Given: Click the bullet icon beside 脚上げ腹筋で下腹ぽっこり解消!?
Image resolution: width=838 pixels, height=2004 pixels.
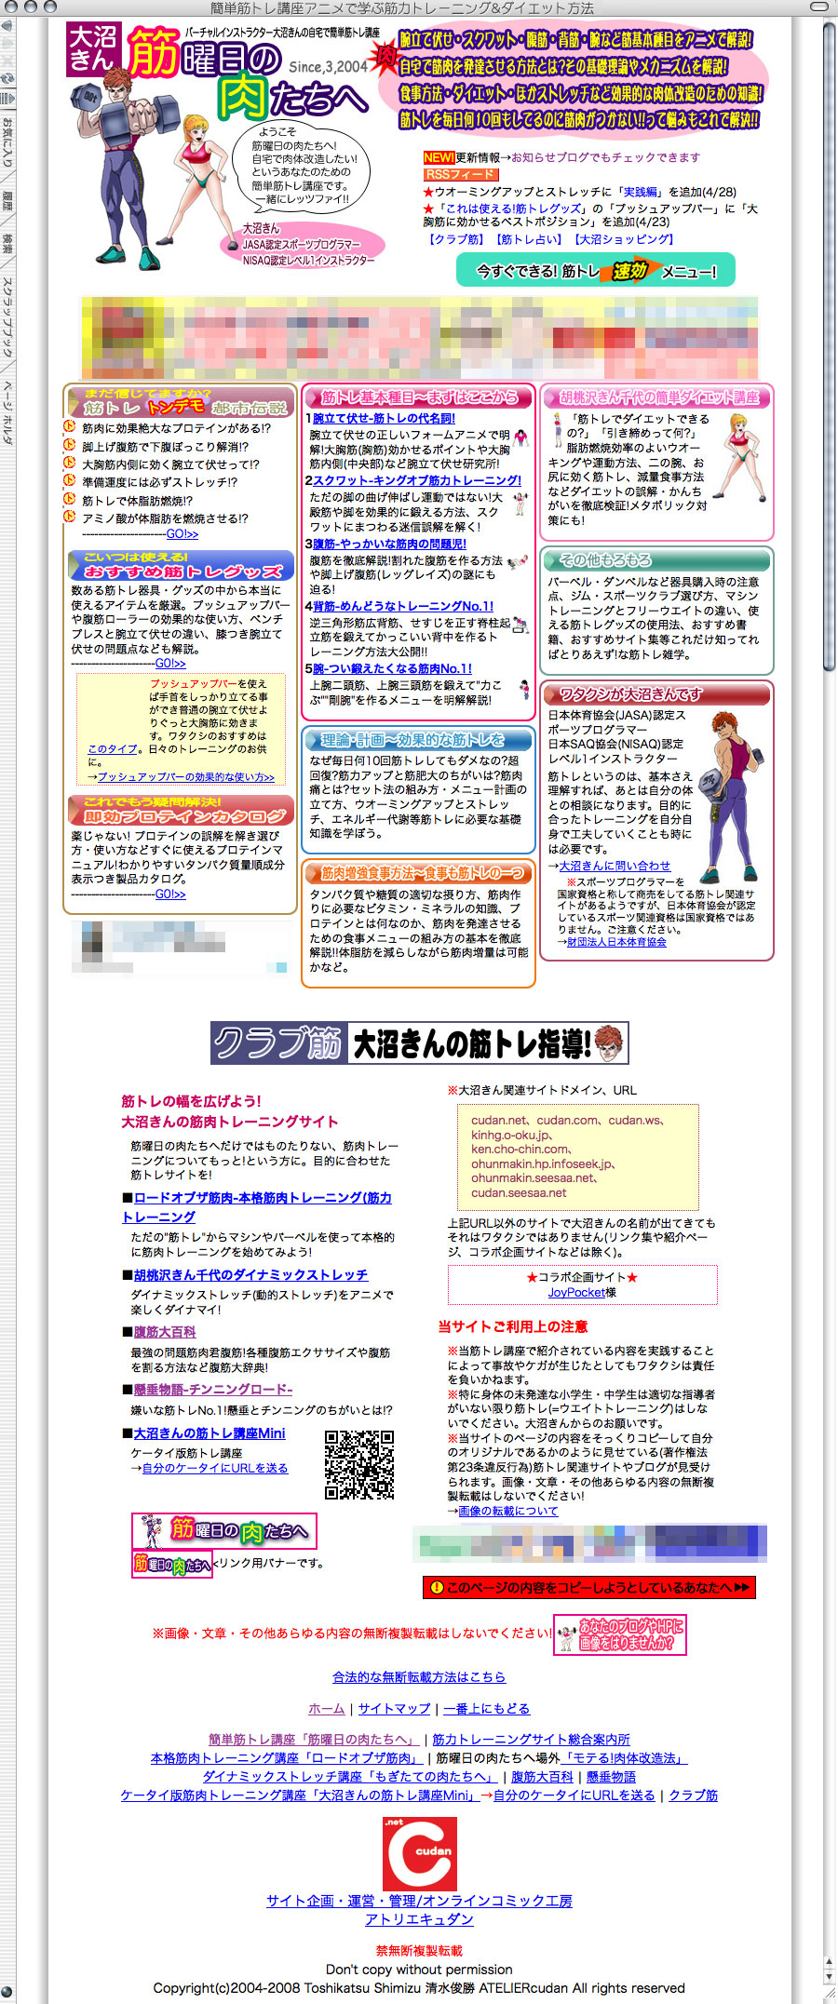Looking at the screenshot, I should click(x=70, y=446).
